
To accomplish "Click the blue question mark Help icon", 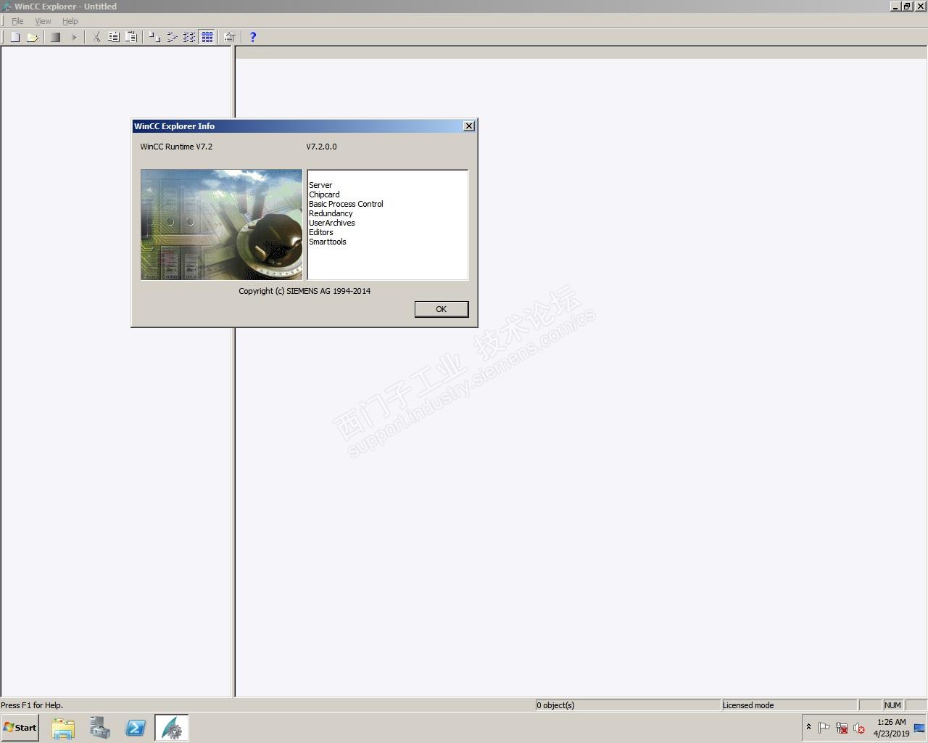I will pos(252,37).
